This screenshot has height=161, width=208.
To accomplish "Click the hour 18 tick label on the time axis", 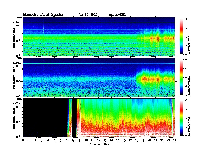I will 137,140.
